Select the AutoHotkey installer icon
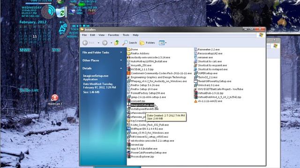This screenshot has width=300, height=168. [x=129, y=61]
